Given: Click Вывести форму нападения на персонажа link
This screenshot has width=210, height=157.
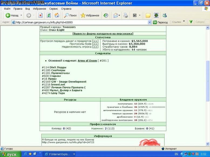Looking at the screenshot, I should [103, 34].
